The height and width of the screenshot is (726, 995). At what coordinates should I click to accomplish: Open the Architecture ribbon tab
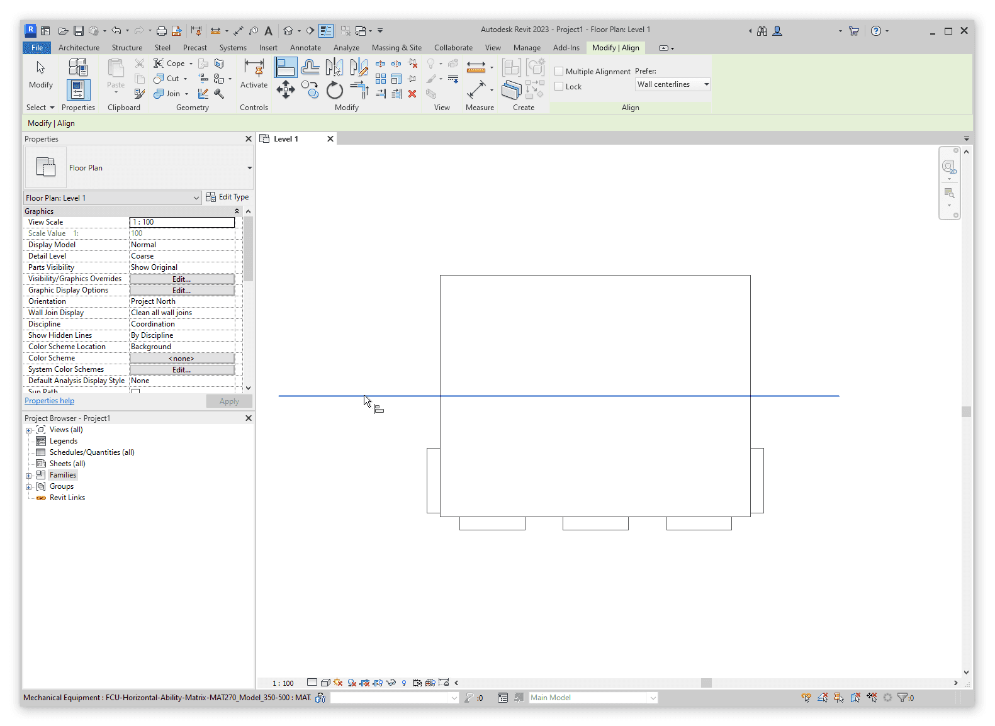(79, 48)
